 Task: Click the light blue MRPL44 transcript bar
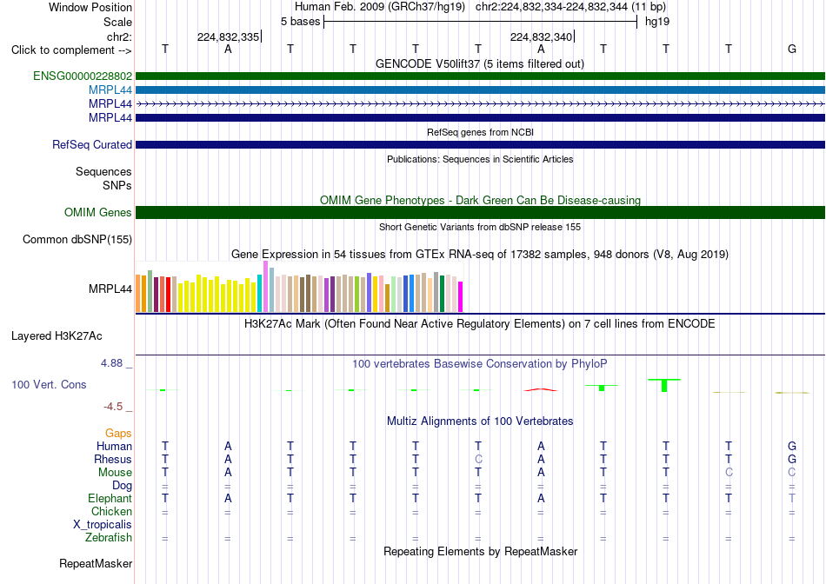click(480, 90)
